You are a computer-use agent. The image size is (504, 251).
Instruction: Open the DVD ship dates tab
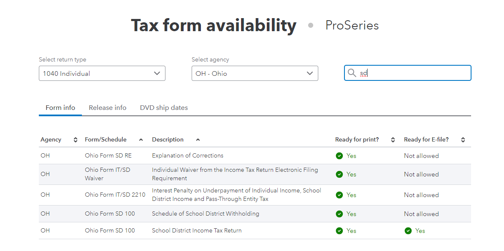164,107
